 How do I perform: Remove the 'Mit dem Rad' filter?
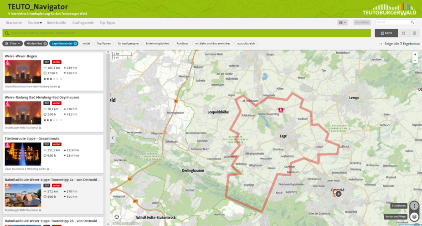(45, 44)
